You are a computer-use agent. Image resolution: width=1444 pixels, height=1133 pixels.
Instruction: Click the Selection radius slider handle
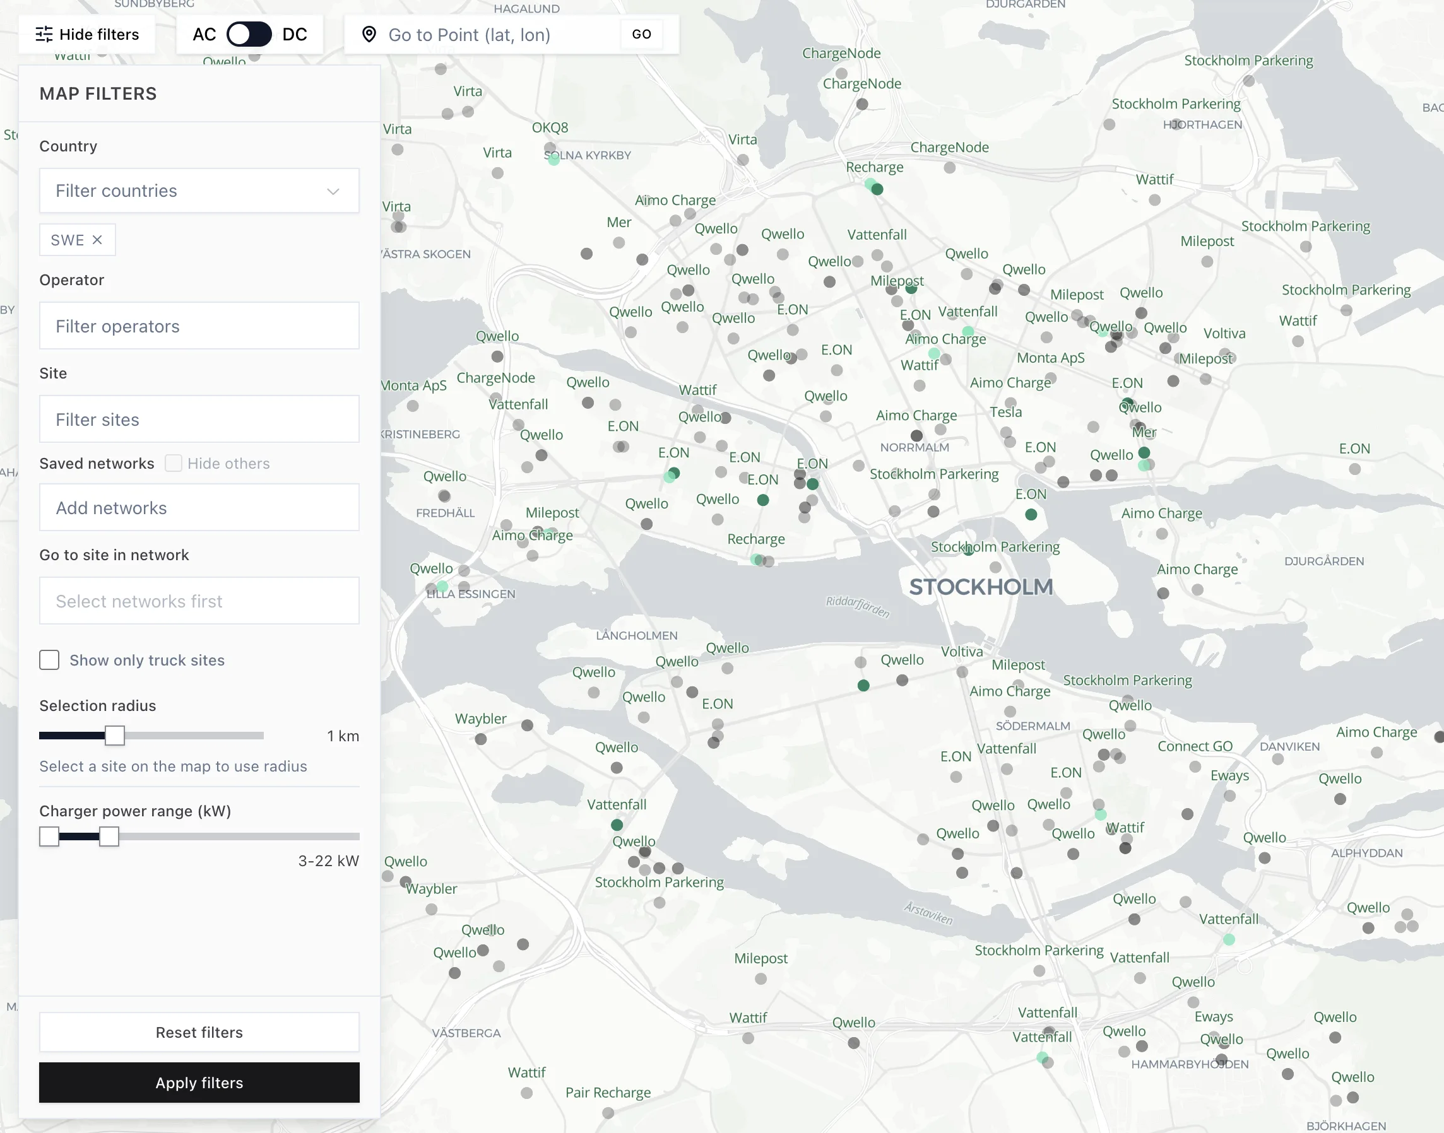tap(115, 735)
